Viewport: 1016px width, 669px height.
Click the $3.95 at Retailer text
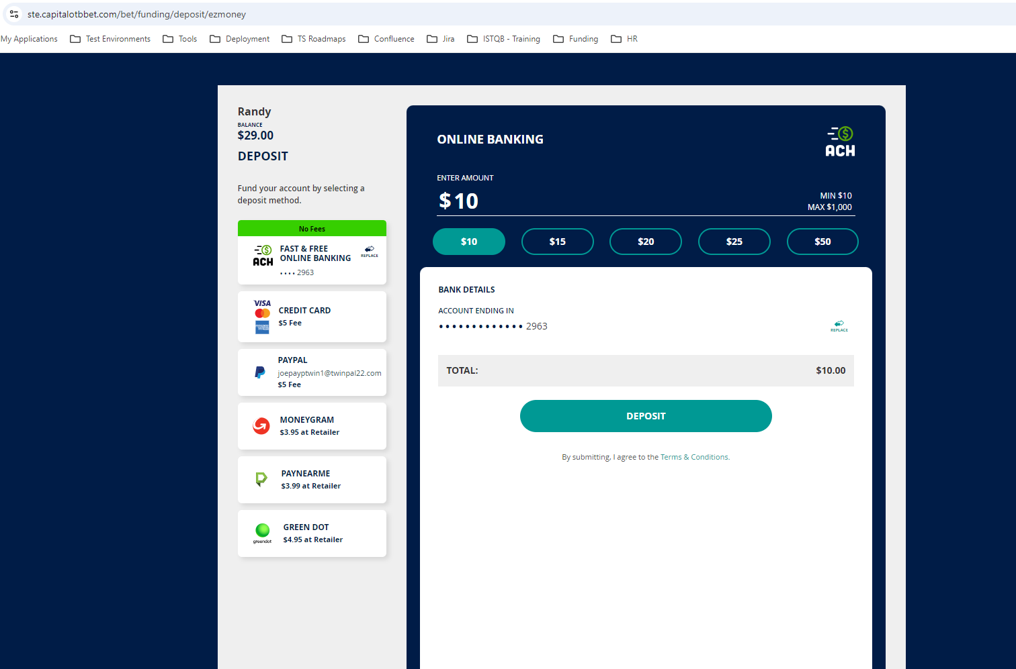[x=309, y=432]
